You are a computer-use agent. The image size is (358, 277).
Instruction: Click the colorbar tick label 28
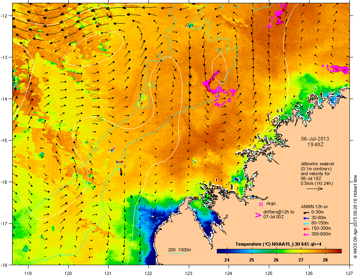coord(325,260)
